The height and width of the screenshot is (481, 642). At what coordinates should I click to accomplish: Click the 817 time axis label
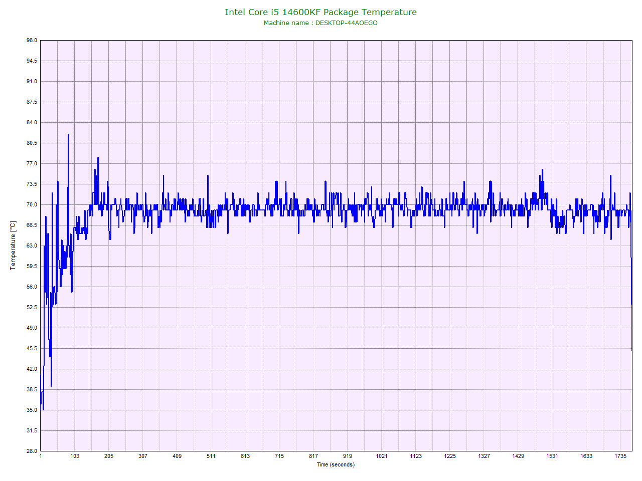click(x=313, y=456)
